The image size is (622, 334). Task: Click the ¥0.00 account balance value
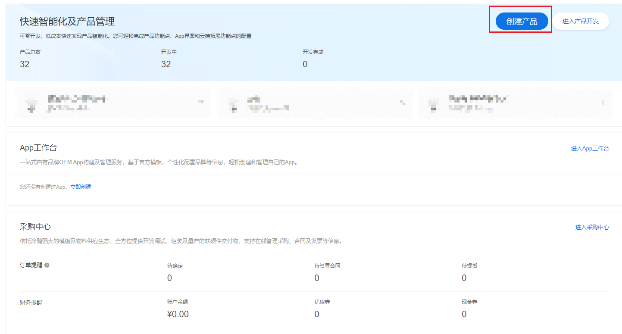pyautogui.click(x=178, y=314)
